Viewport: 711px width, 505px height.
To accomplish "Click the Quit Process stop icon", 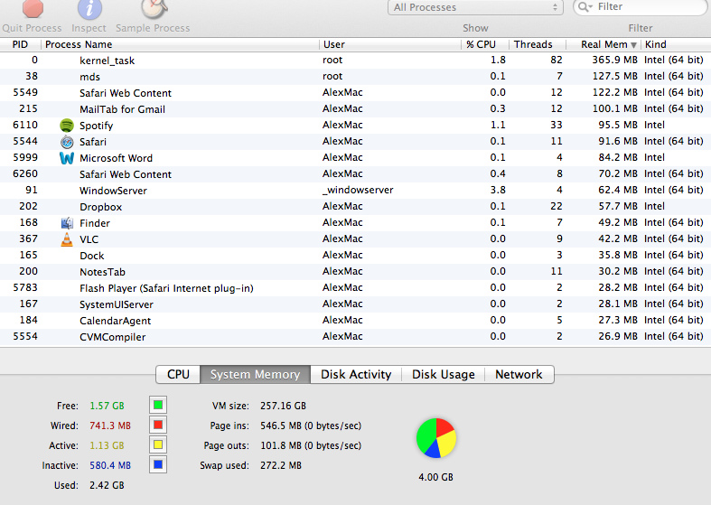I will coord(33,8).
